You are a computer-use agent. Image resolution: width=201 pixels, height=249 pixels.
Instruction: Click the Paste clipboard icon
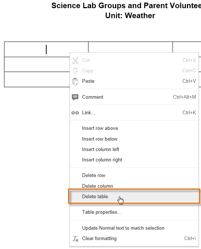(x=75, y=82)
